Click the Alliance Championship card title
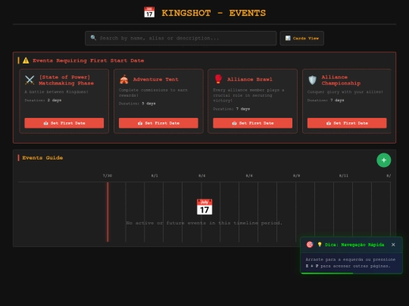Viewport: 409px width, 306px height. tap(341, 80)
